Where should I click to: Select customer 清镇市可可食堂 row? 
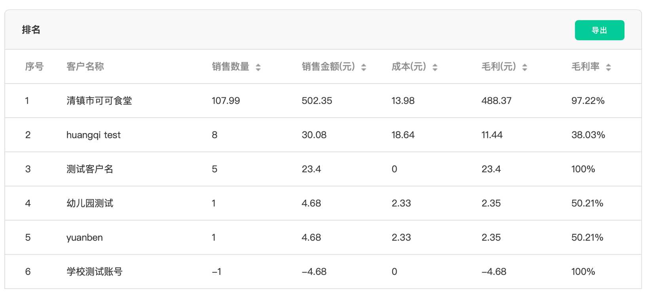point(99,101)
